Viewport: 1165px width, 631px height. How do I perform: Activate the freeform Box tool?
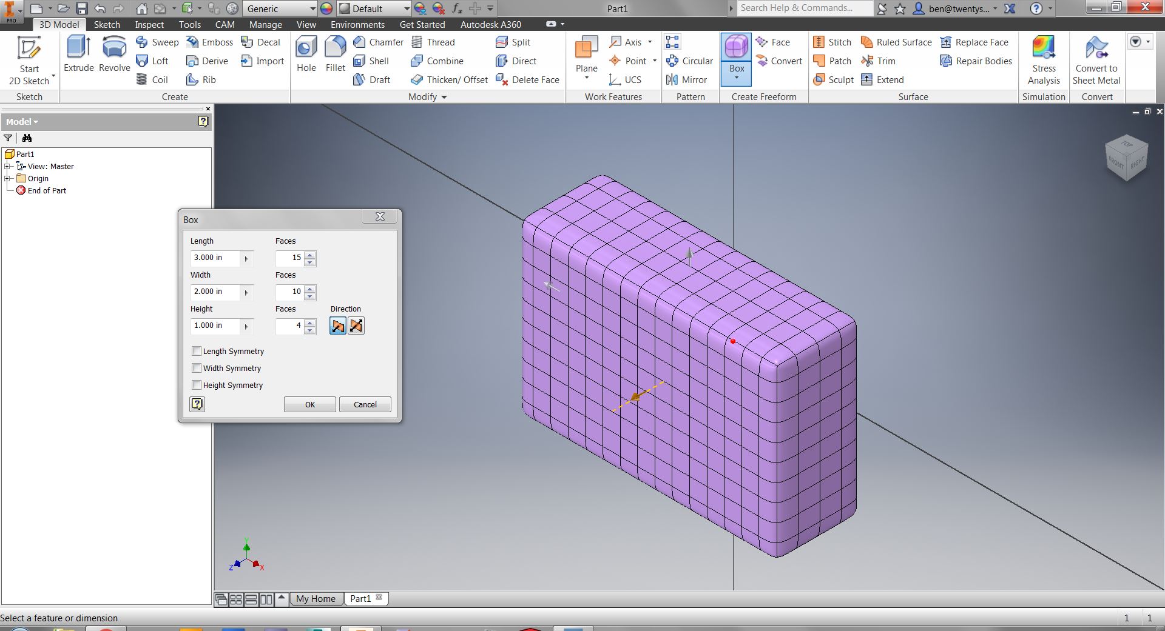click(x=736, y=58)
